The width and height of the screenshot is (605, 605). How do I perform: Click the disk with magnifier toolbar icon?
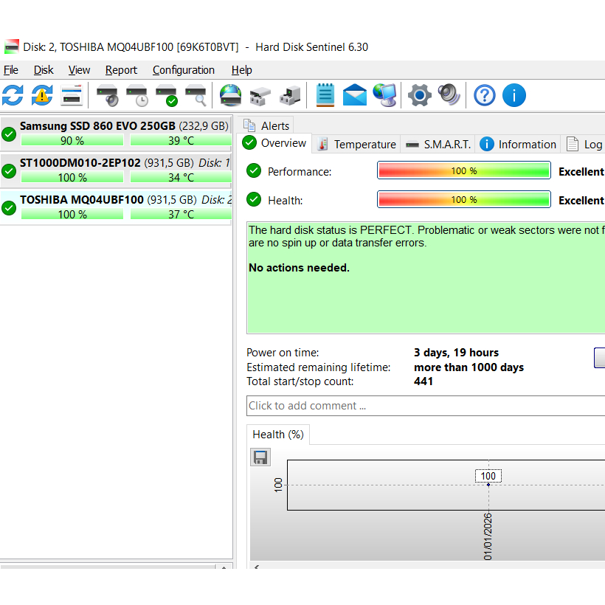tap(196, 95)
